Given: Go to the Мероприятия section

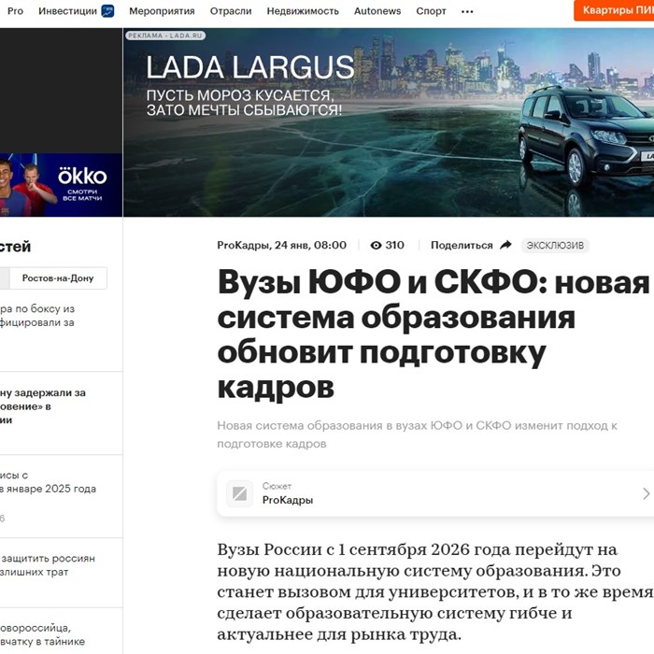Looking at the screenshot, I should pos(162,11).
